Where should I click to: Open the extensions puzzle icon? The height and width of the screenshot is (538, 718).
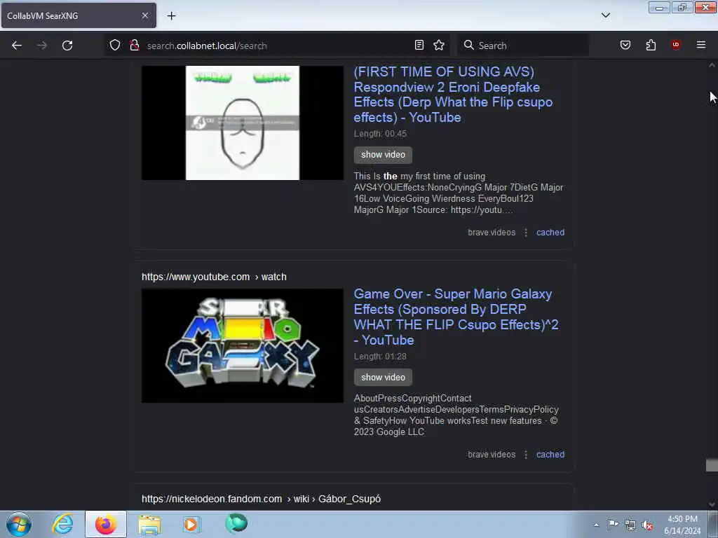(x=651, y=45)
